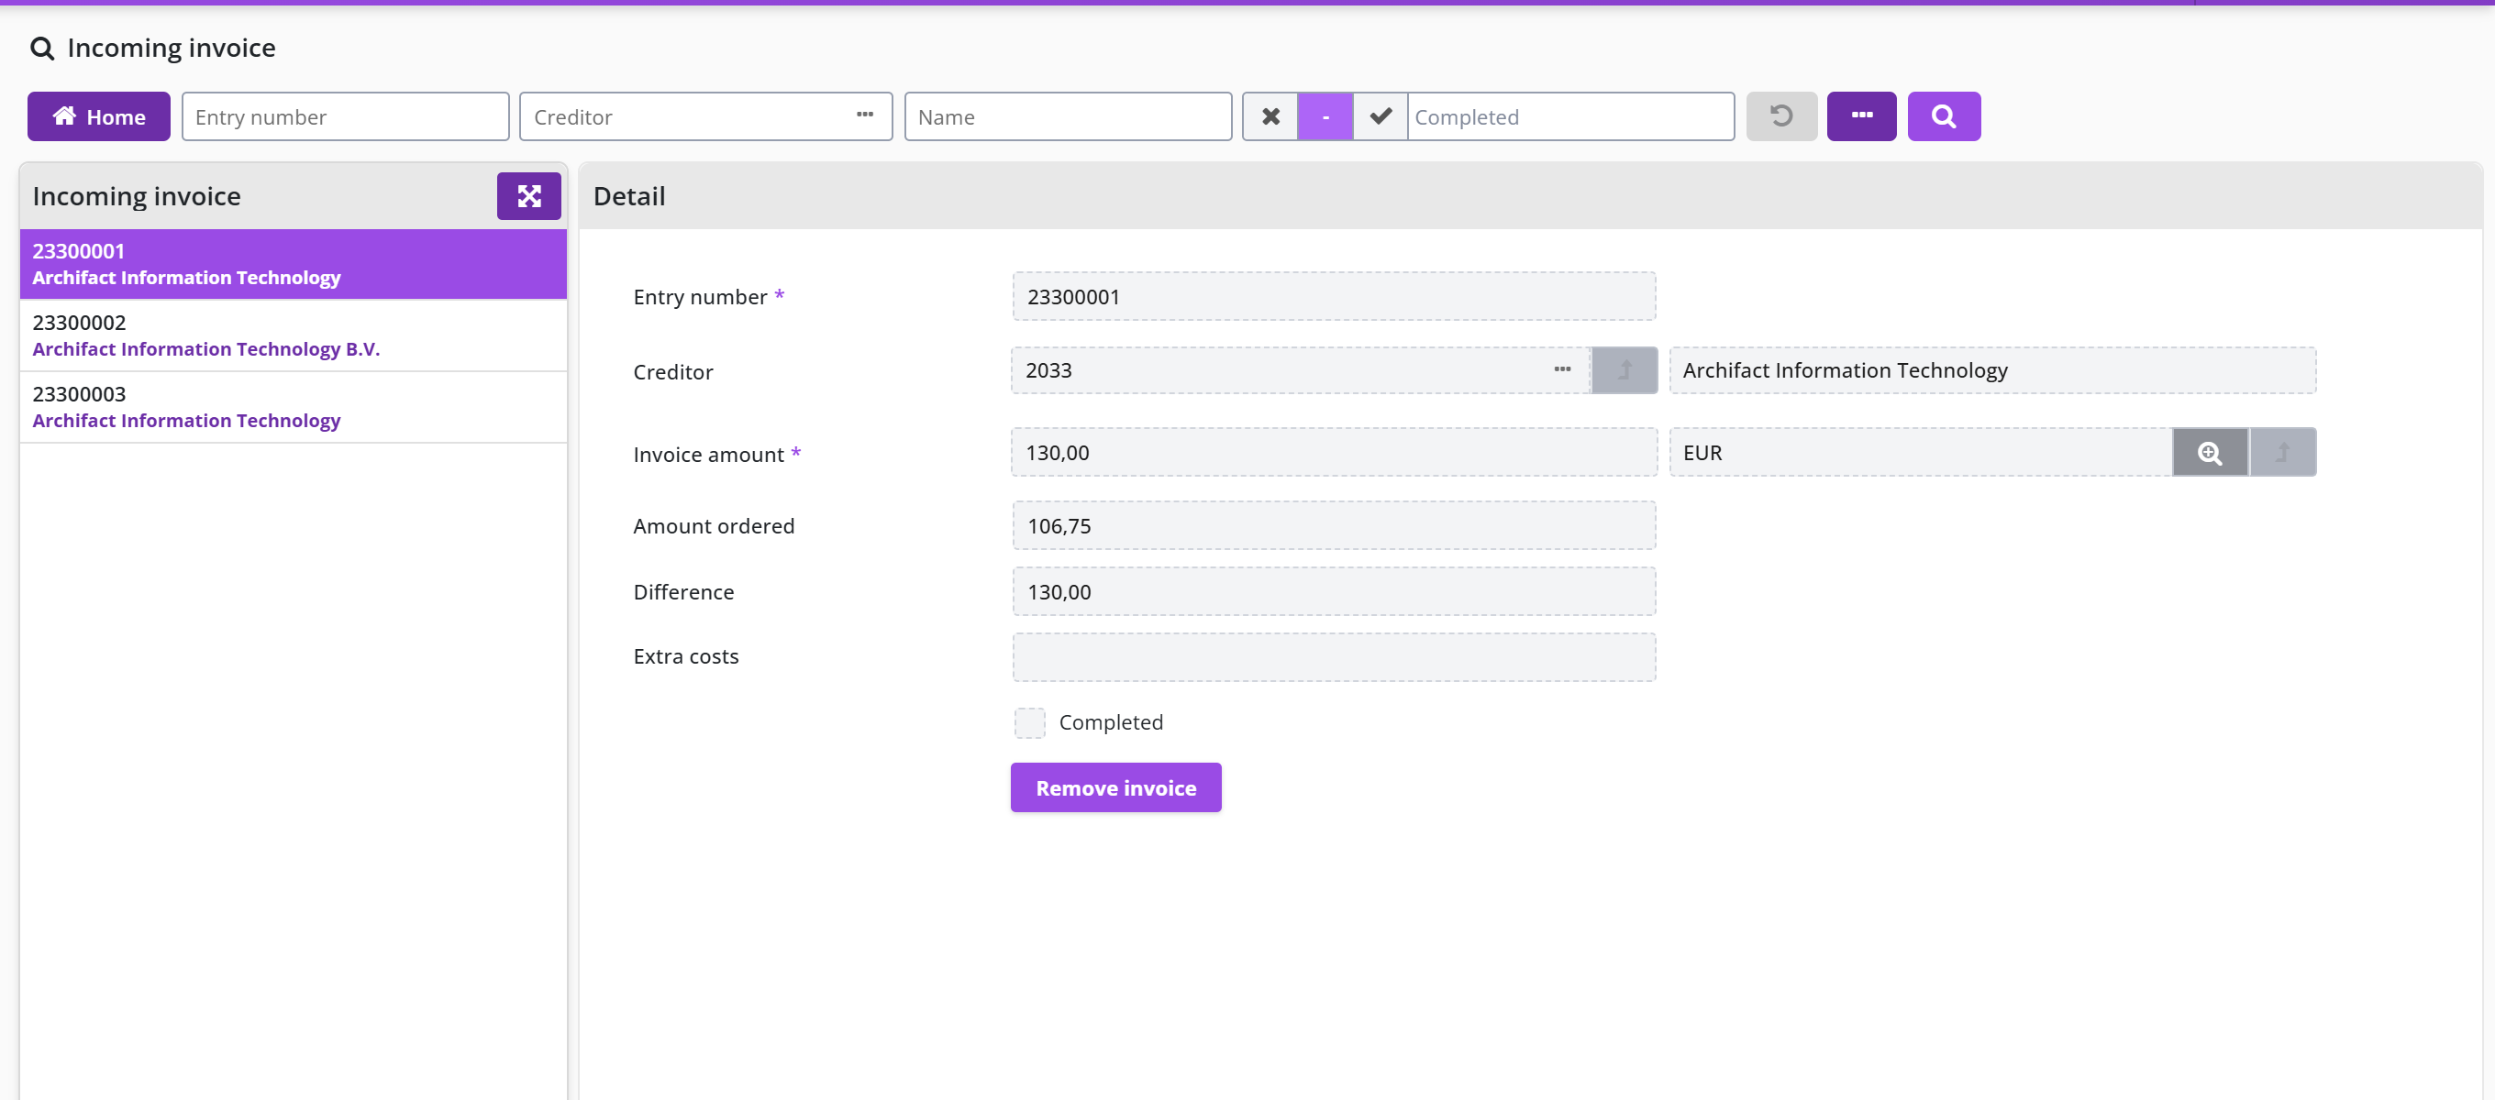Click Remove invoice button
The image size is (2495, 1100).
click(x=1115, y=787)
